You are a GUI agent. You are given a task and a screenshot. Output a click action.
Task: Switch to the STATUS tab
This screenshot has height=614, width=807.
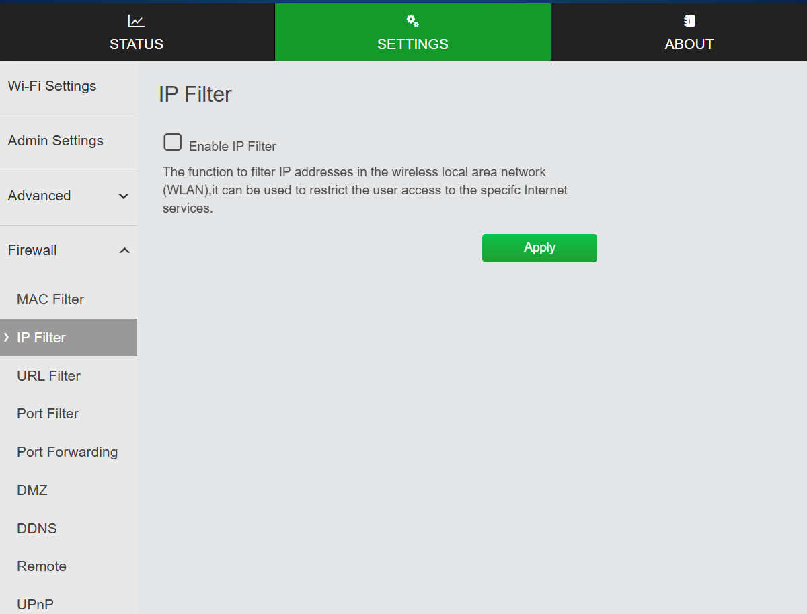click(137, 44)
